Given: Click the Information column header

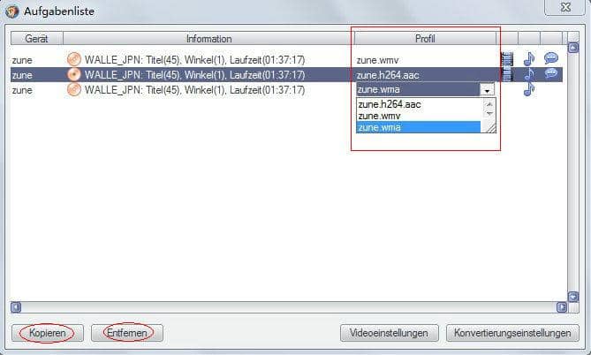Looking at the screenshot, I should tap(208, 39).
